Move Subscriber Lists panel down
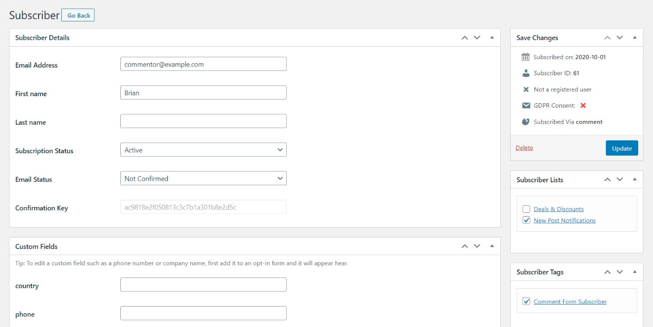Image resolution: width=653 pixels, height=327 pixels. 620,179
